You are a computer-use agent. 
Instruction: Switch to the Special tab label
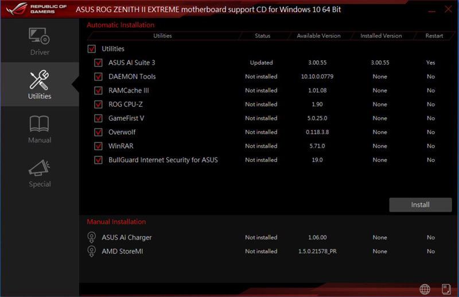point(40,184)
